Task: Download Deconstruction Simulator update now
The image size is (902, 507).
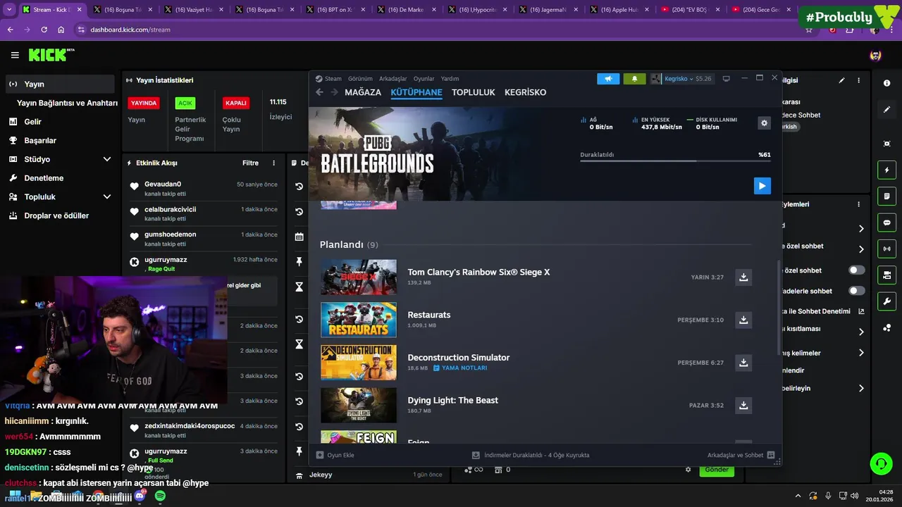Action: pyautogui.click(x=743, y=363)
